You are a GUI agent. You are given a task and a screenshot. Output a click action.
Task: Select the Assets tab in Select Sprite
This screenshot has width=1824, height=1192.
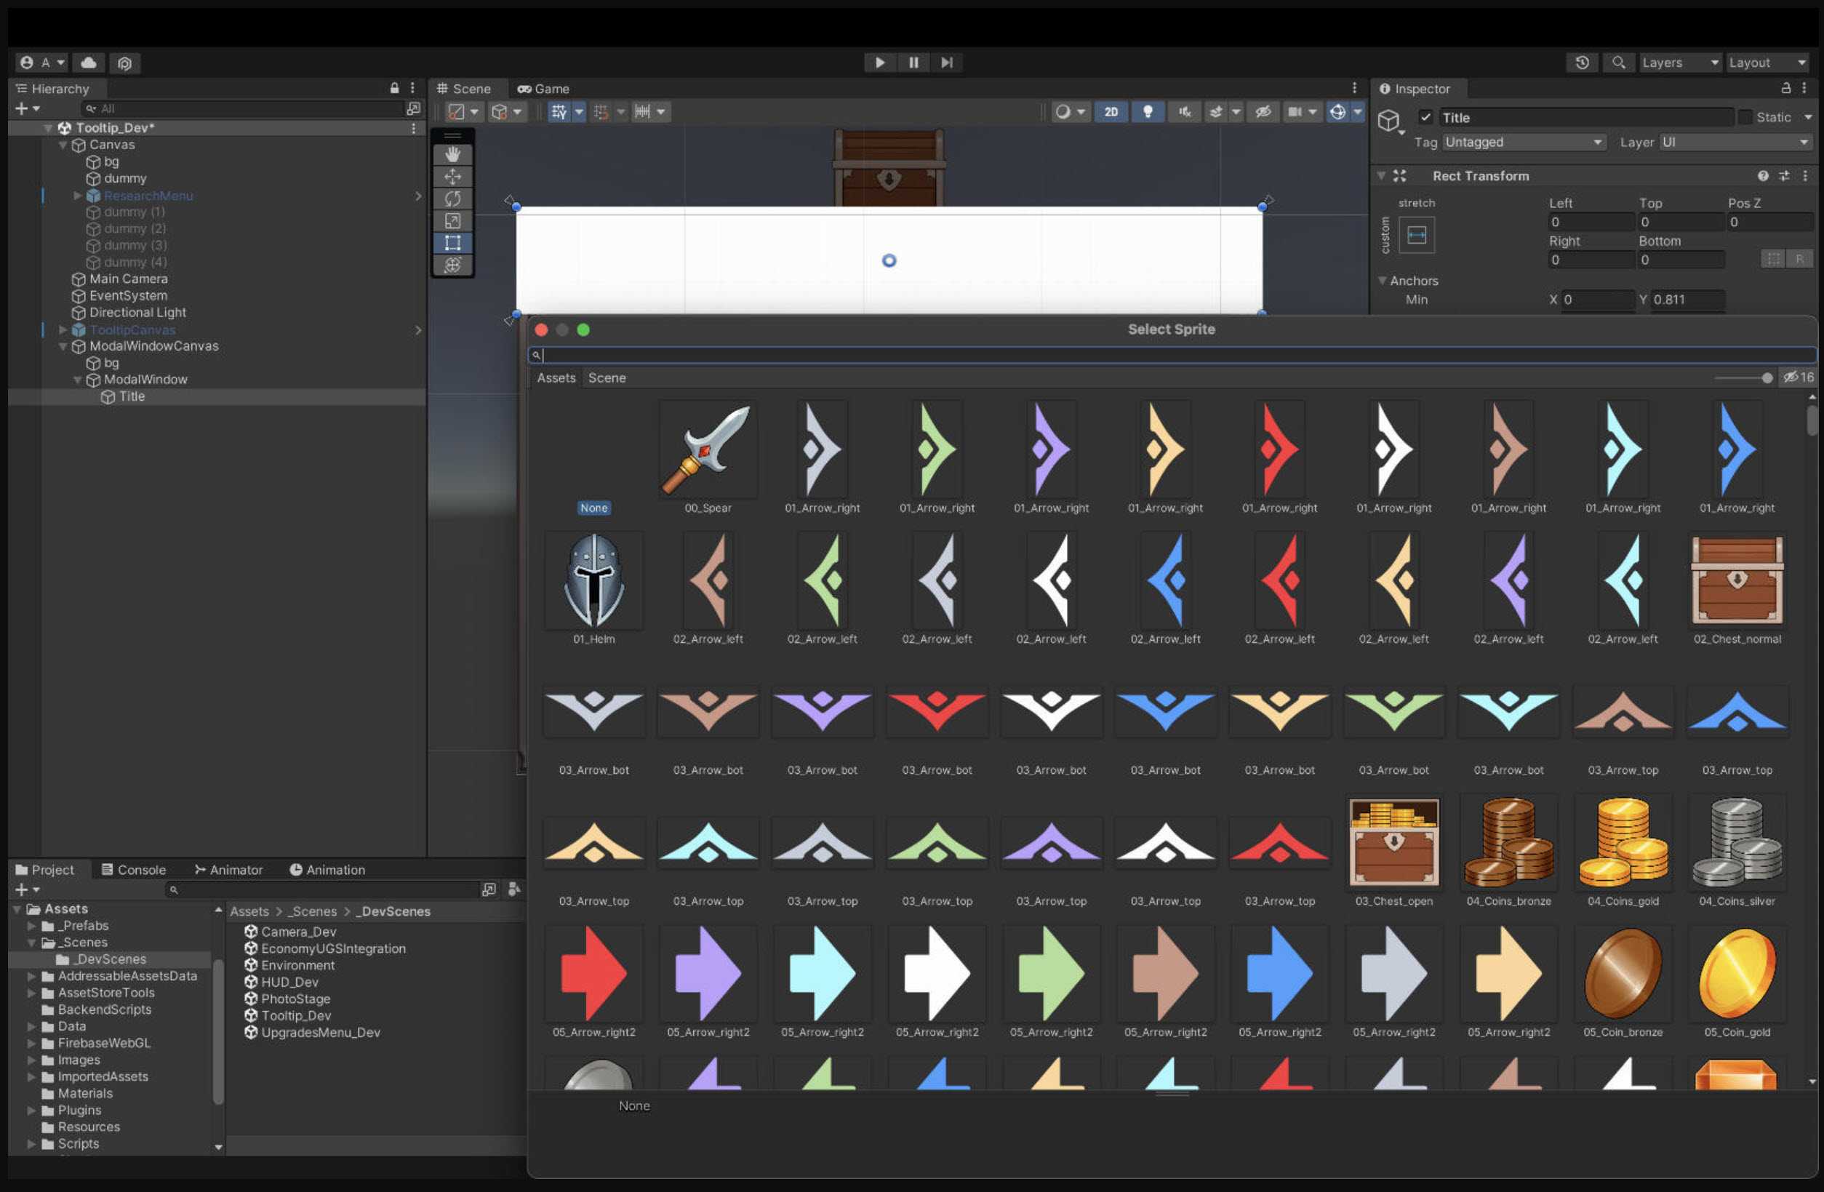[556, 378]
